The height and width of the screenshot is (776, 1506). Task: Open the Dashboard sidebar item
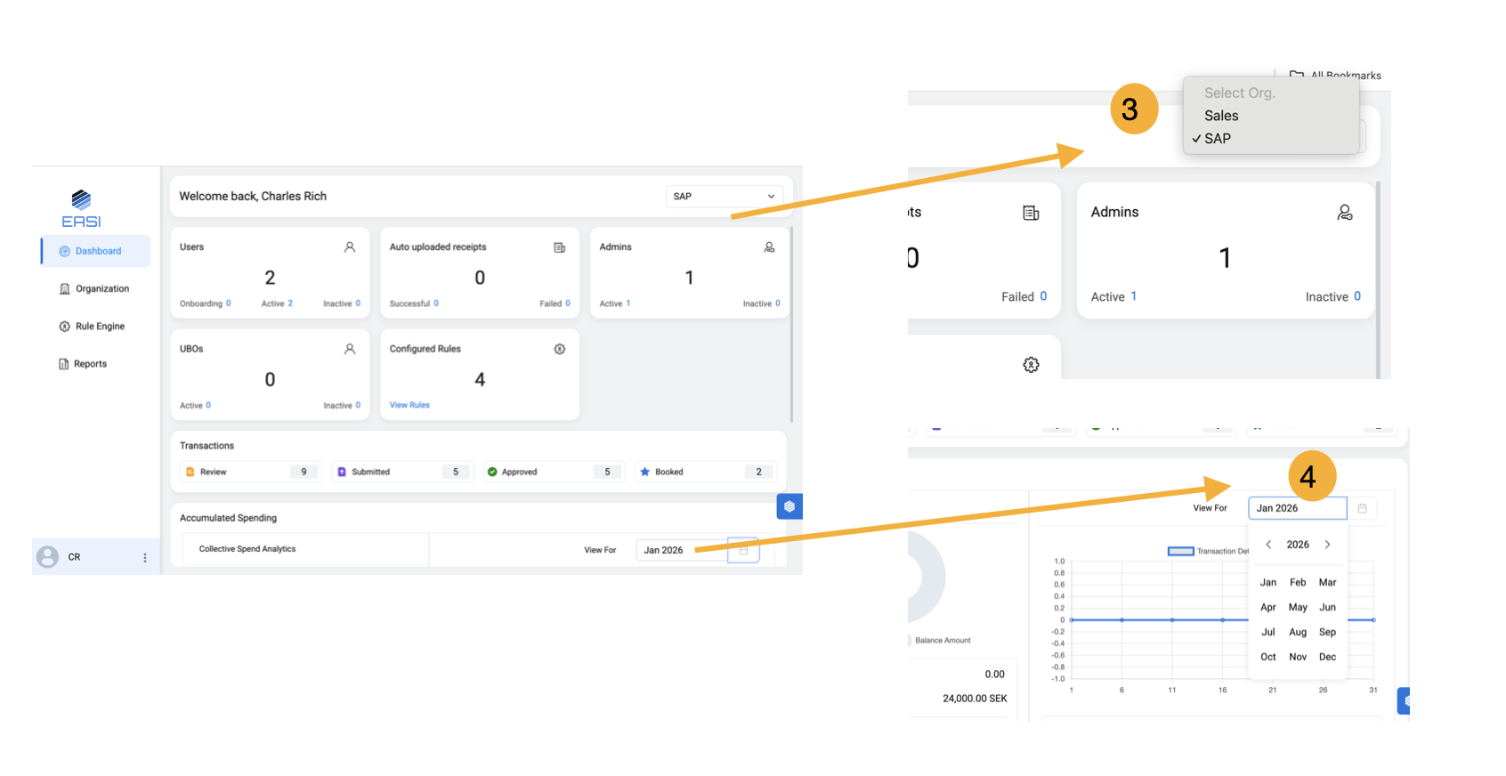[x=97, y=251]
